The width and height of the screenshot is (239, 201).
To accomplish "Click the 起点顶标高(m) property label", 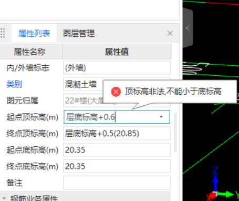I will [x=32, y=117].
